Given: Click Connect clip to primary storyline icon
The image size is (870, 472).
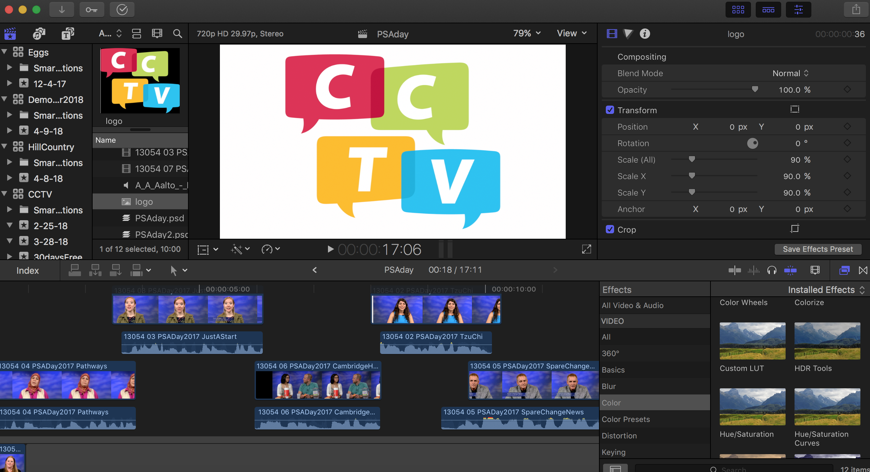Looking at the screenshot, I should tap(75, 270).
